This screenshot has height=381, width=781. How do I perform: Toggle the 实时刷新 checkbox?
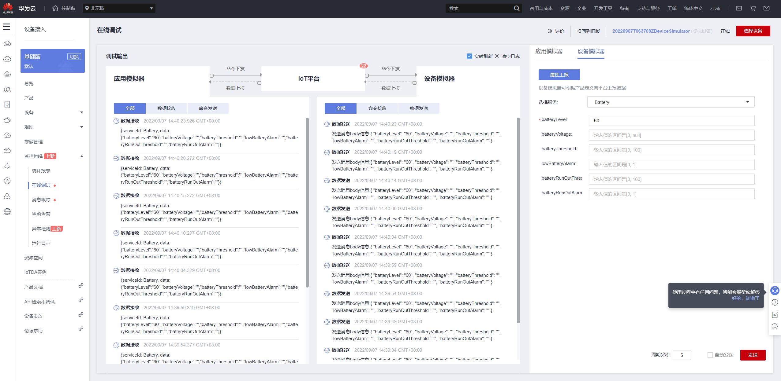coord(469,56)
